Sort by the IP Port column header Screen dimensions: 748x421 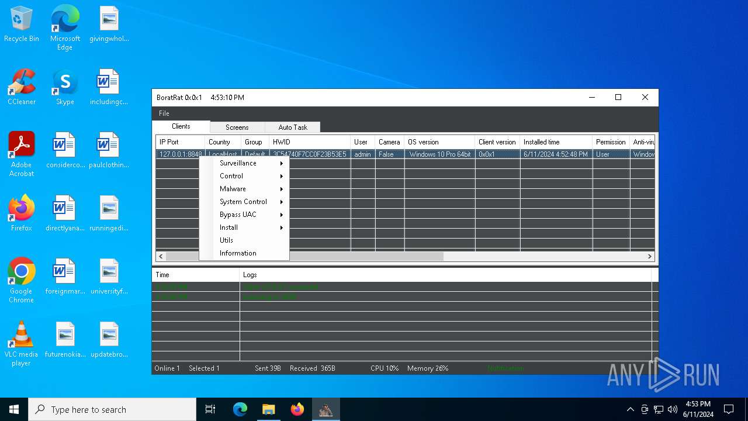tap(181, 142)
